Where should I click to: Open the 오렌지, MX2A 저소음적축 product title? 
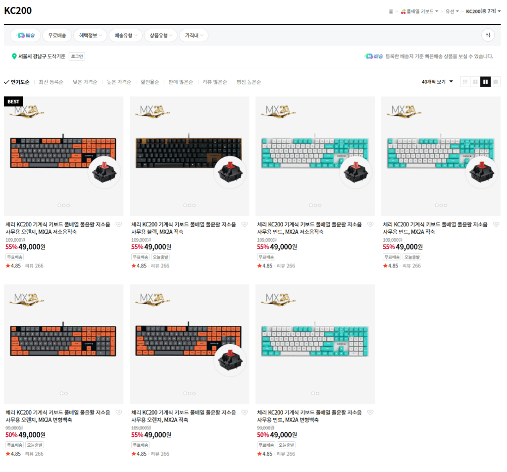(58, 228)
